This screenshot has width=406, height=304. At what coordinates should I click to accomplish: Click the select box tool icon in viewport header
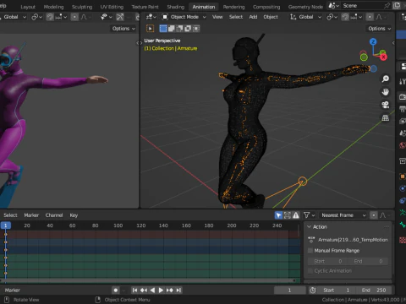tap(150, 29)
